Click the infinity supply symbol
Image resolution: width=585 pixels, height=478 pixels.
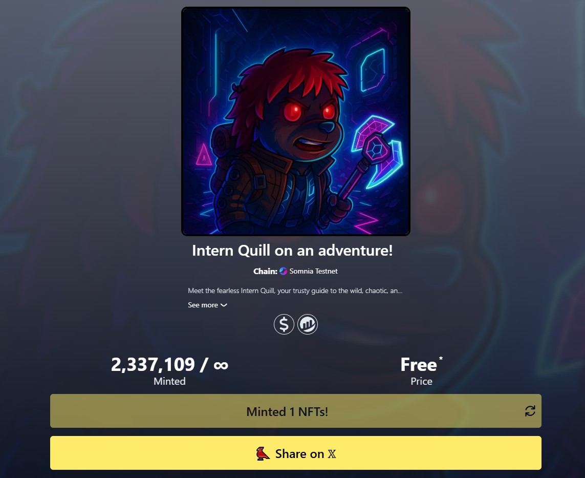coord(221,365)
